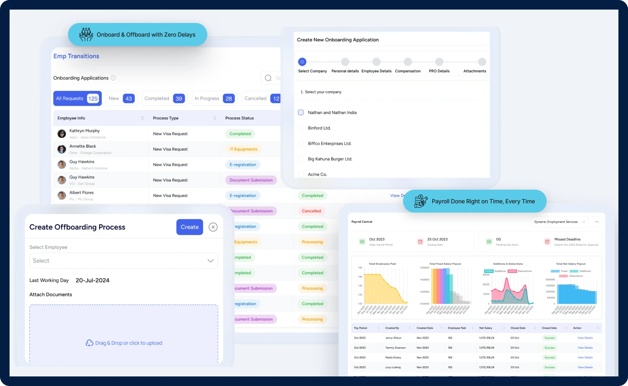Close the Create Offboarding Process dialog
This screenshot has width=628, height=386.
[x=213, y=227]
